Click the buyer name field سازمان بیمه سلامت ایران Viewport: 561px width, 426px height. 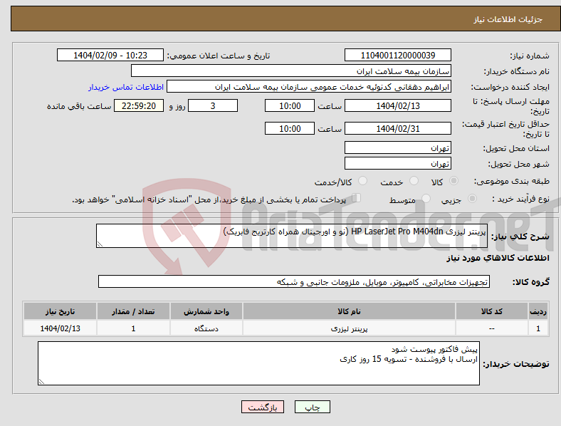tap(291, 71)
